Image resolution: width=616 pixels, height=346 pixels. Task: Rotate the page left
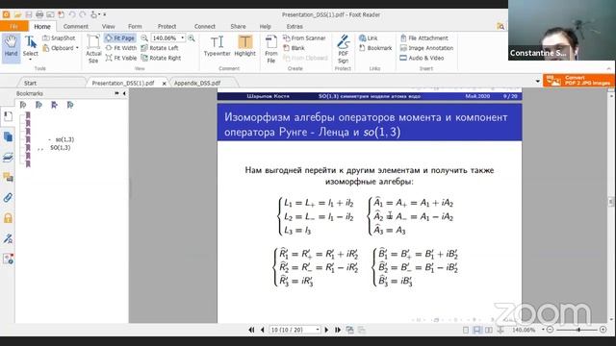(160, 48)
